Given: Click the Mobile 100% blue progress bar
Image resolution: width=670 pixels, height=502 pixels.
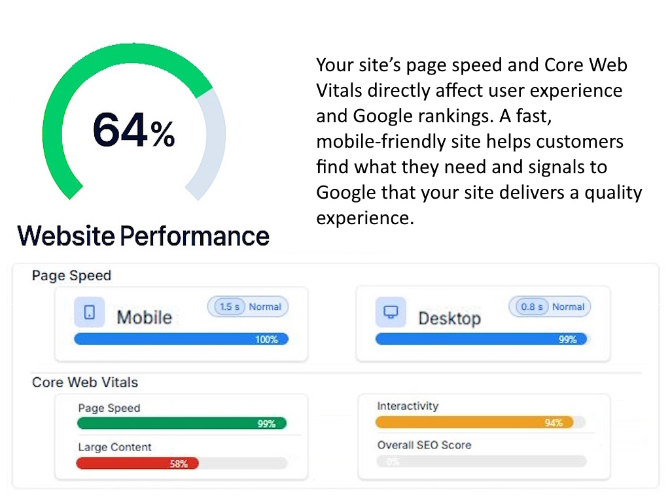Looking at the screenshot, I should point(181,339).
